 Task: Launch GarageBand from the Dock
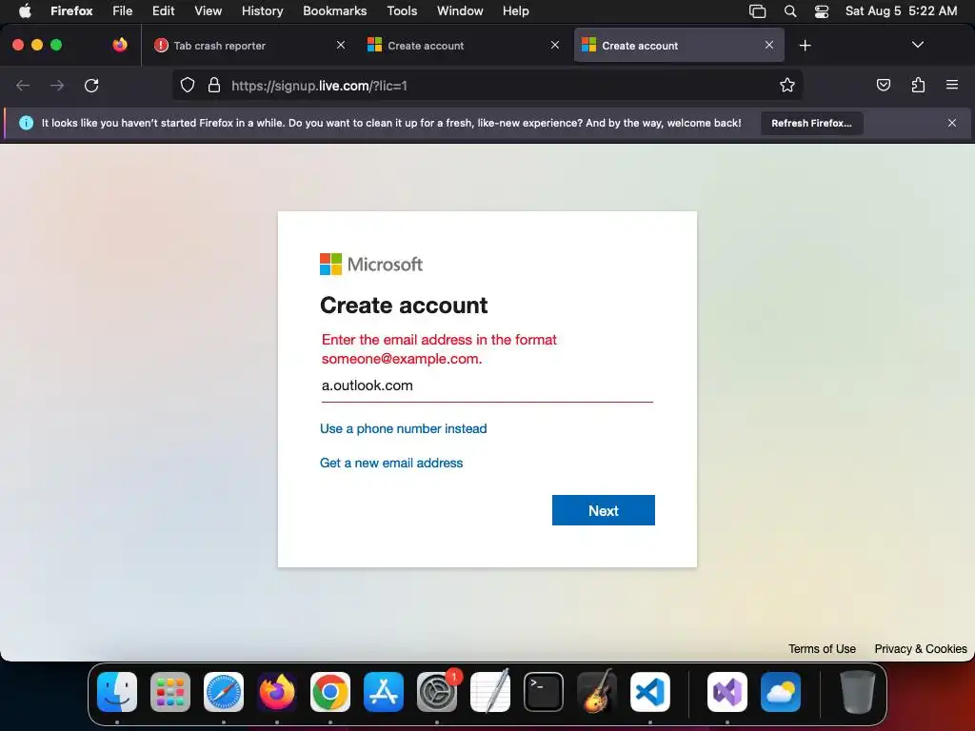597,691
